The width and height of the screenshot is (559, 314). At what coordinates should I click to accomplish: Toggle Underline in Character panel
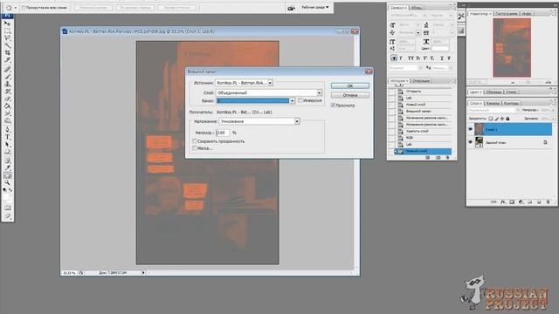[442, 58]
